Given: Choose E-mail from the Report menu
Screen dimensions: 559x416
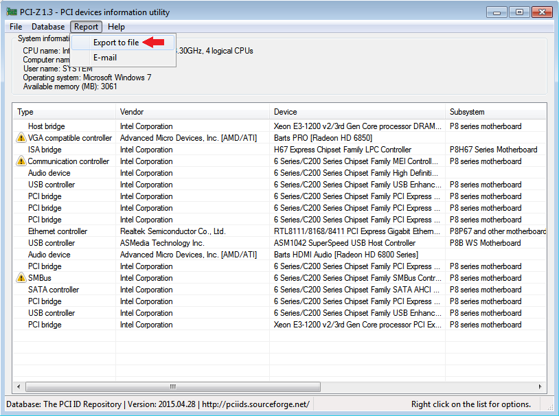Looking at the screenshot, I should [123, 58].
